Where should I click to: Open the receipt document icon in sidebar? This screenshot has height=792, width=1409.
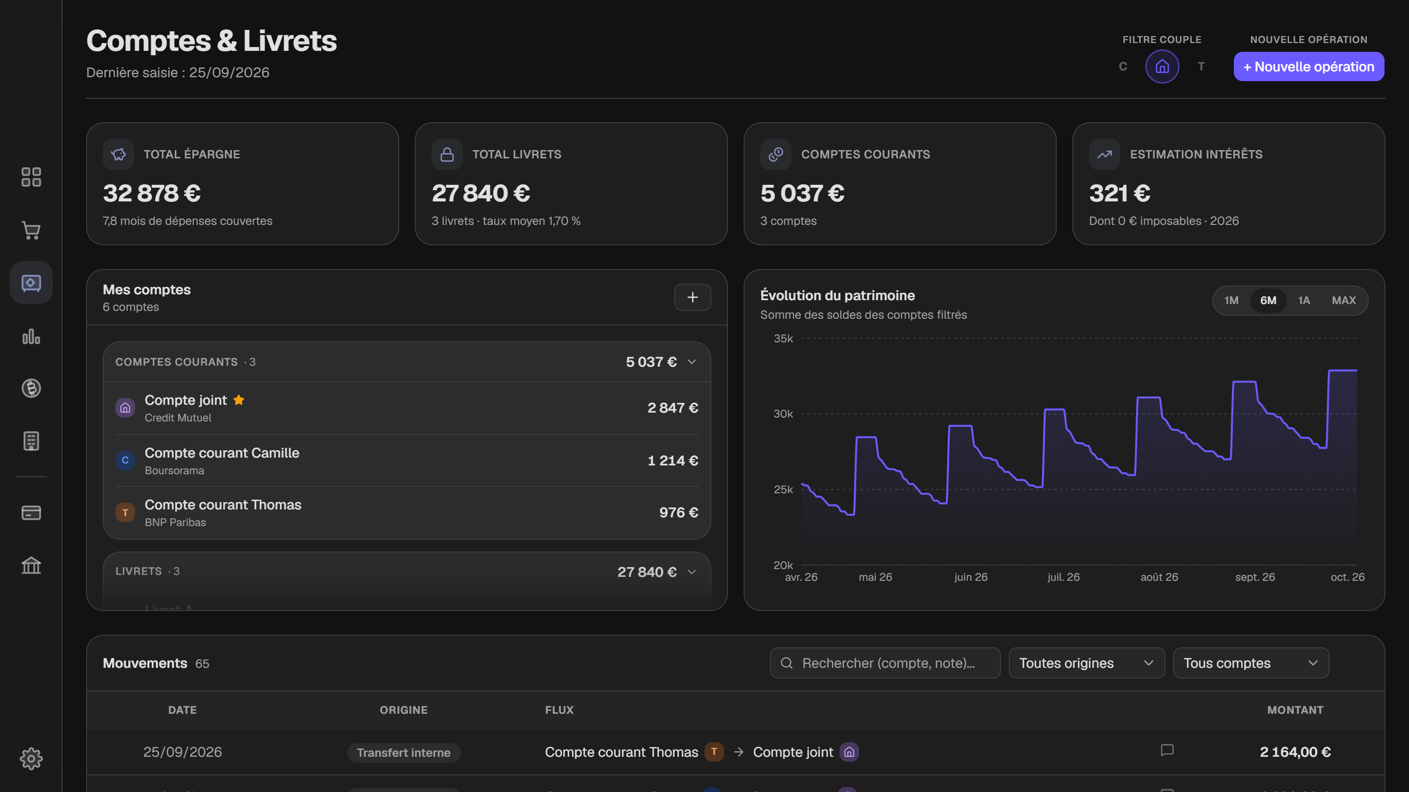pos(31,441)
